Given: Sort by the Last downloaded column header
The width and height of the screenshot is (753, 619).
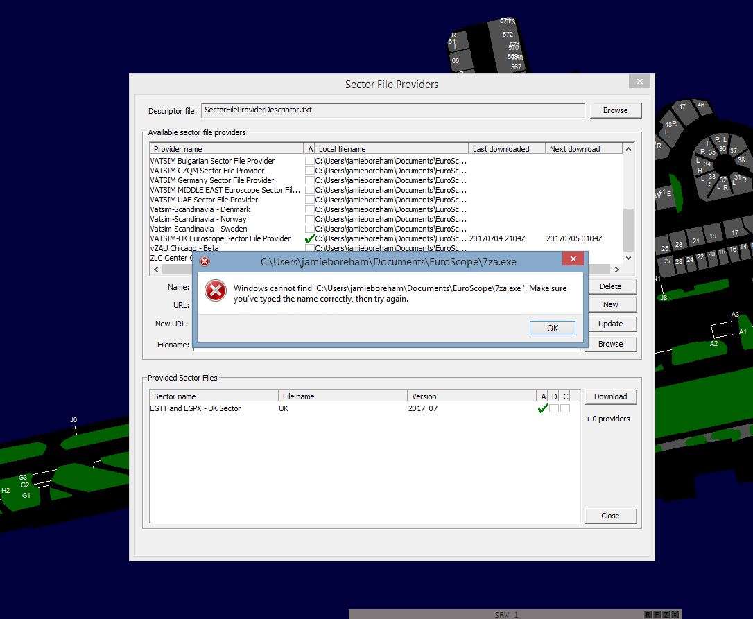Looking at the screenshot, I should pyautogui.click(x=506, y=149).
